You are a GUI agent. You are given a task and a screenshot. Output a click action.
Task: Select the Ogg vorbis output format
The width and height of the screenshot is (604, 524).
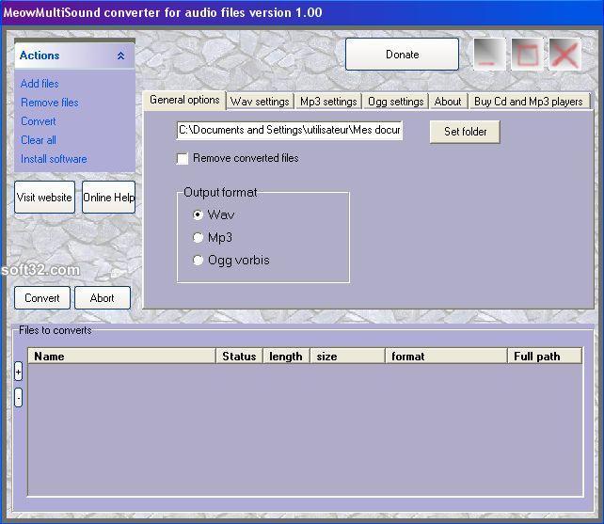(x=198, y=260)
